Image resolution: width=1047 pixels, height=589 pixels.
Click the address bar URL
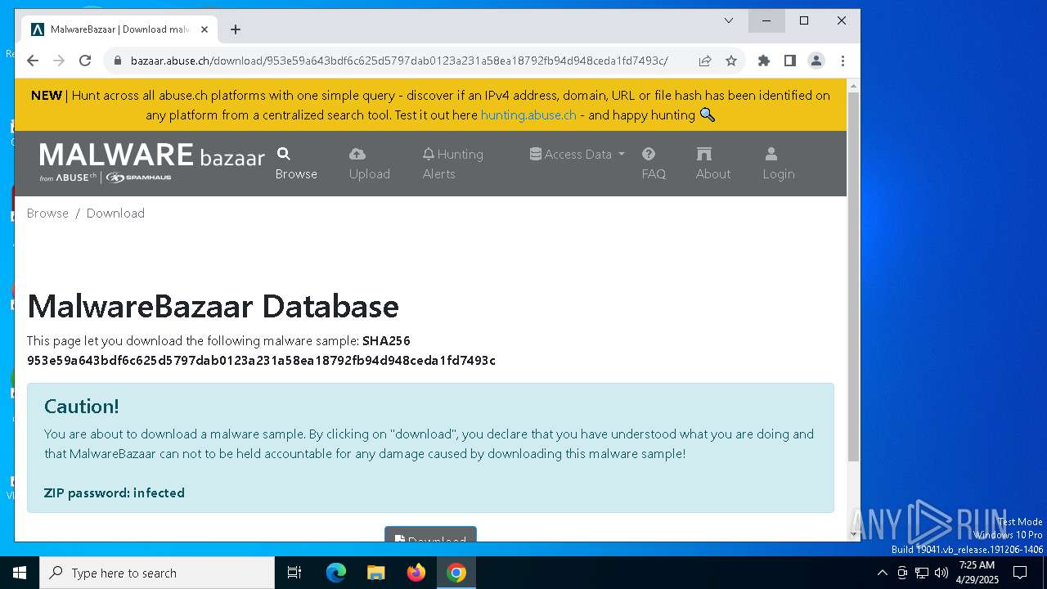pos(399,61)
